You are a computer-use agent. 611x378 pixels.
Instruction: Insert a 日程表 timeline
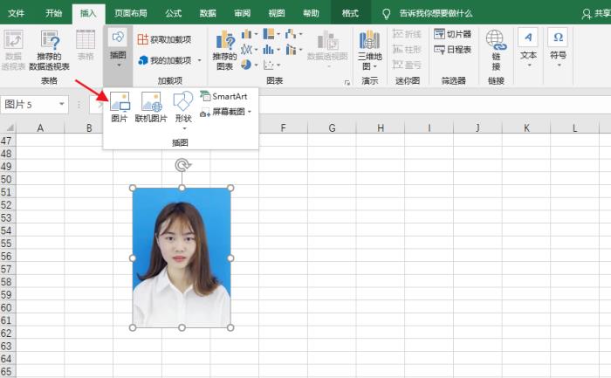click(452, 50)
